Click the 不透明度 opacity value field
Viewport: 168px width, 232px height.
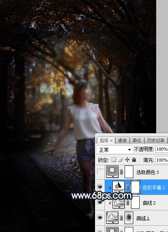point(162,149)
